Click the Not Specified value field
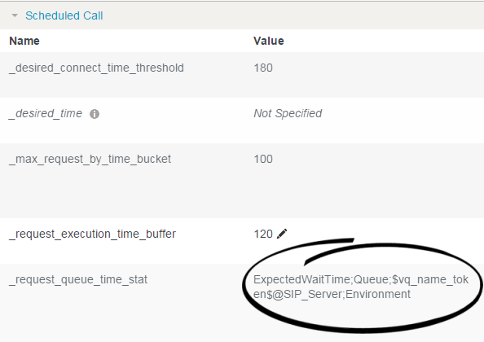 [x=288, y=113]
